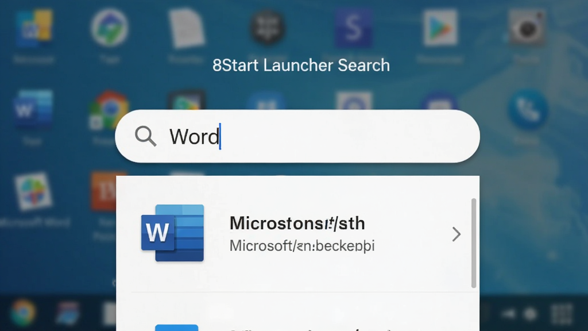Click the results list scrollbar
Viewport: 588px width, 331px height.
[x=474, y=243]
